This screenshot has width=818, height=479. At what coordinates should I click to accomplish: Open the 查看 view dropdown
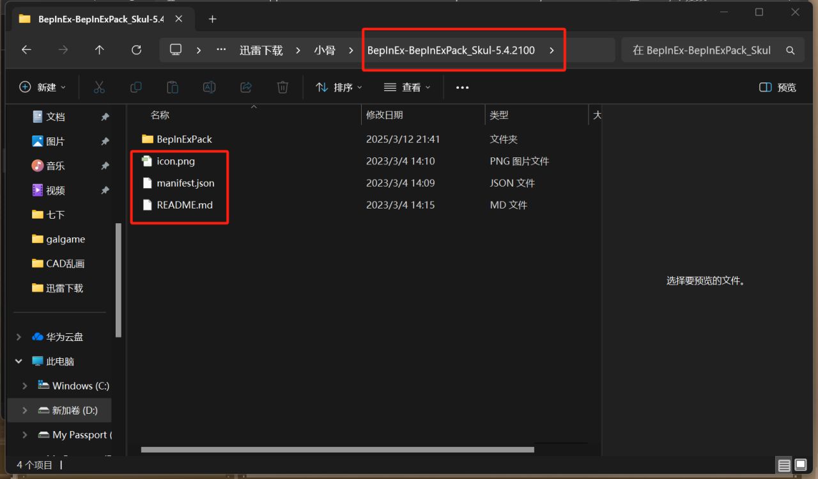pos(407,87)
